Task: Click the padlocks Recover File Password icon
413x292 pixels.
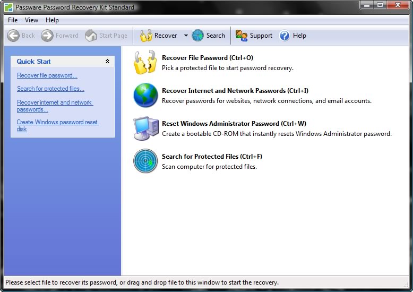Action: coord(145,62)
